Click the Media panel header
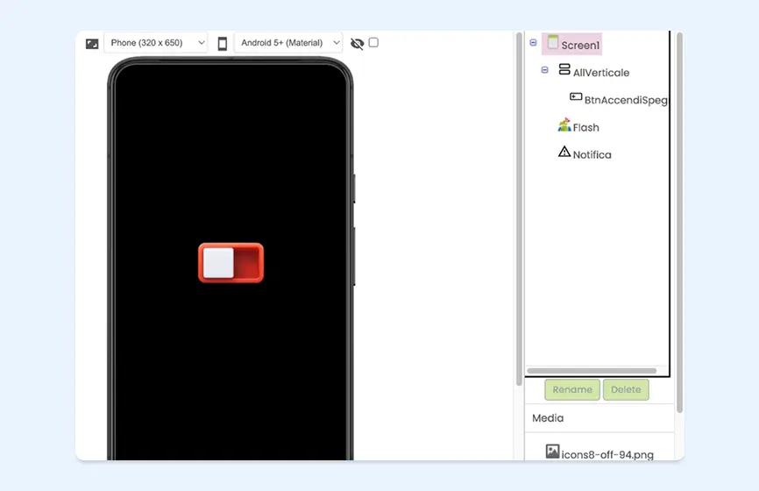 pos(549,418)
